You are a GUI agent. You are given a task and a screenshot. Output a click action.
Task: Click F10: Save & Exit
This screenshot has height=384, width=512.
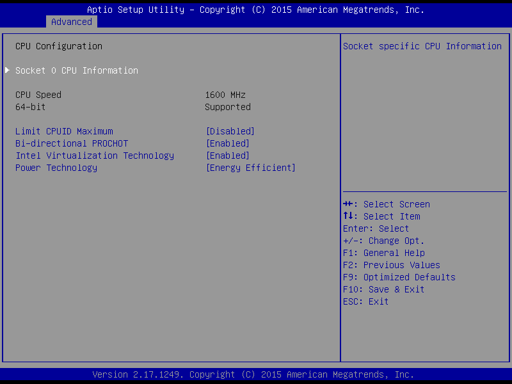(x=384, y=289)
